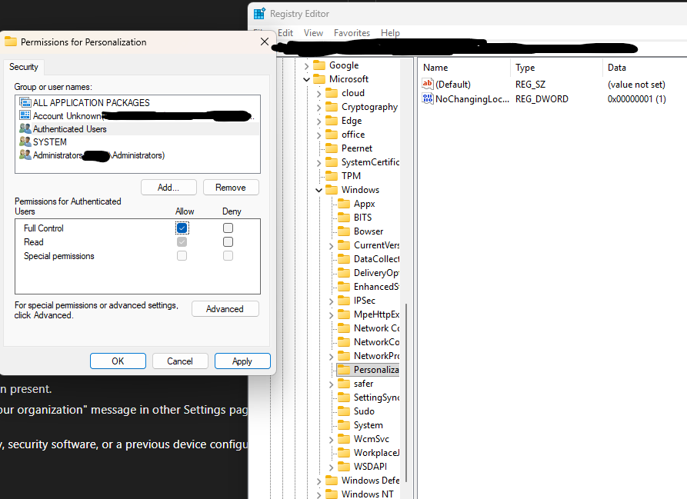Confirm permissions with OK button
This screenshot has width=687, height=499.
pyautogui.click(x=118, y=361)
